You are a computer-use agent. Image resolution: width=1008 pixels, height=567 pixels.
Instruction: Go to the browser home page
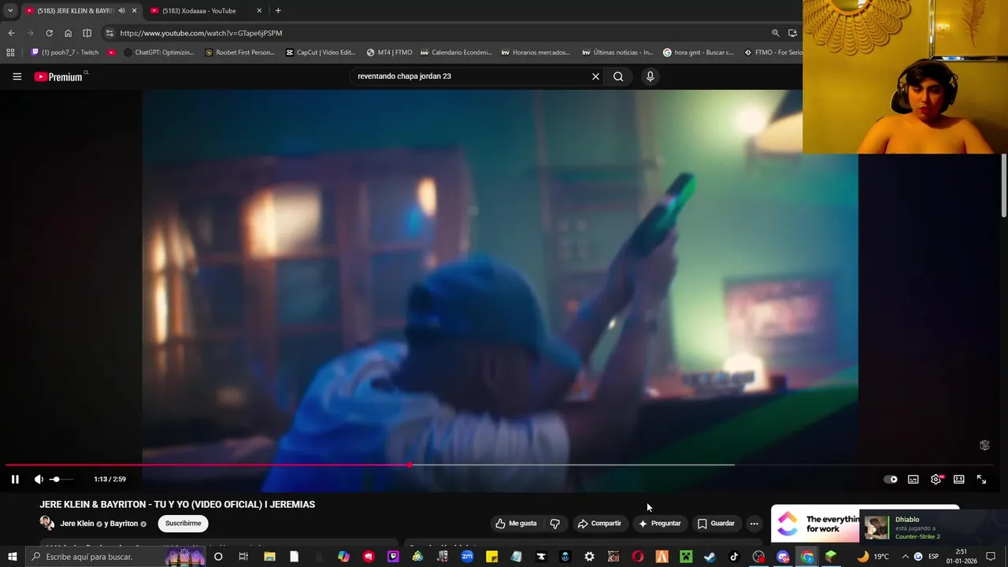[x=68, y=33]
